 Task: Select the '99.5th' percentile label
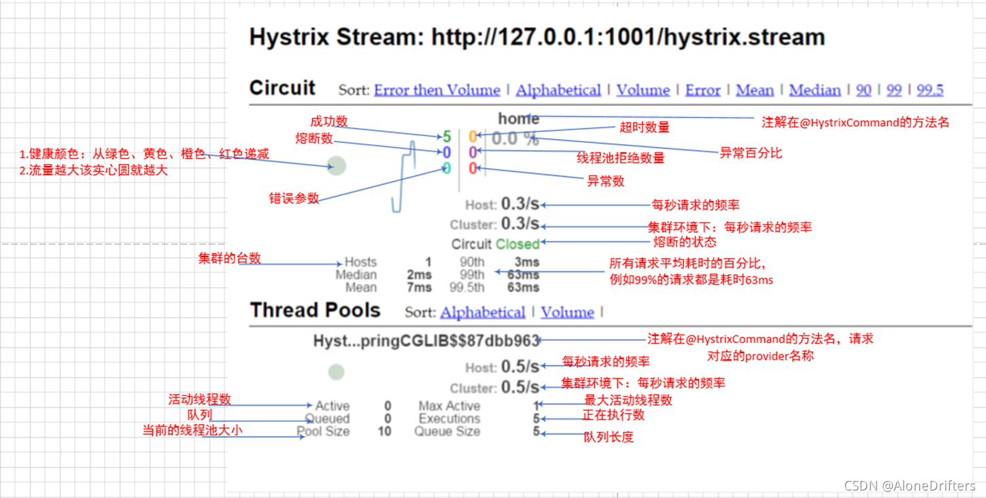467,287
